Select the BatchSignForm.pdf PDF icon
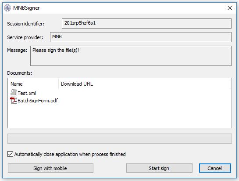239x181 pixels. (x=14, y=101)
